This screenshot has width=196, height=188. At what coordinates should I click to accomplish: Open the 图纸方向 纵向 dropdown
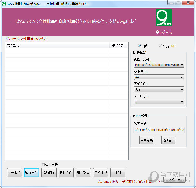click(x=159, y=90)
